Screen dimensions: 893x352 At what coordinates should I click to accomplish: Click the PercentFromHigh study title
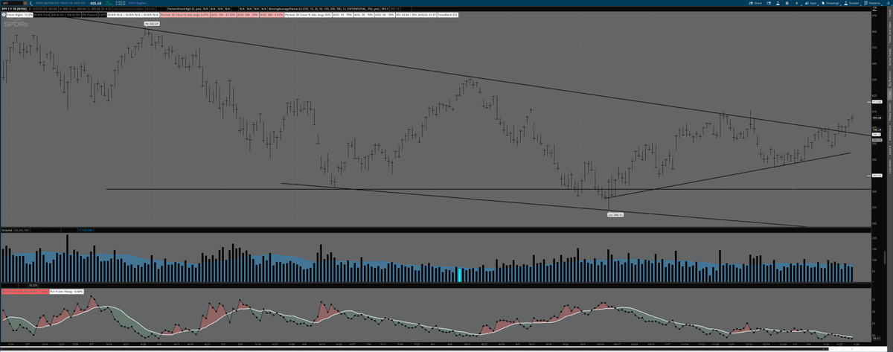(x=184, y=9)
